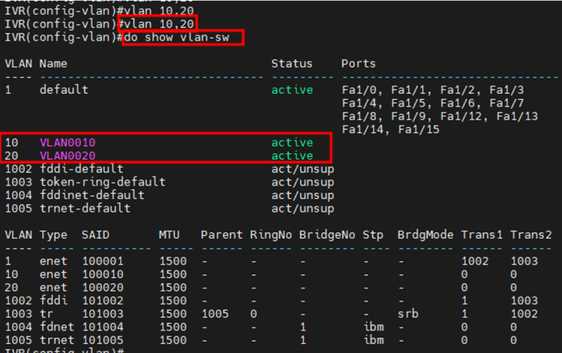Click trnet-default VLAN name

[x=85, y=208]
